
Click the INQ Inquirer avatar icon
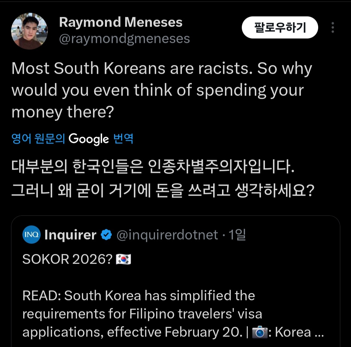coord(32,234)
